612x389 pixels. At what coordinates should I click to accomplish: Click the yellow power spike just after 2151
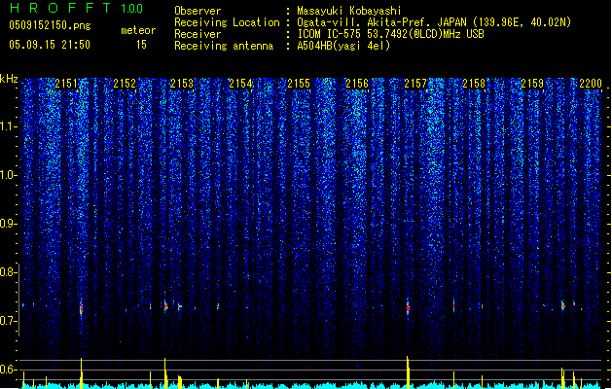pyautogui.click(x=81, y=373)
